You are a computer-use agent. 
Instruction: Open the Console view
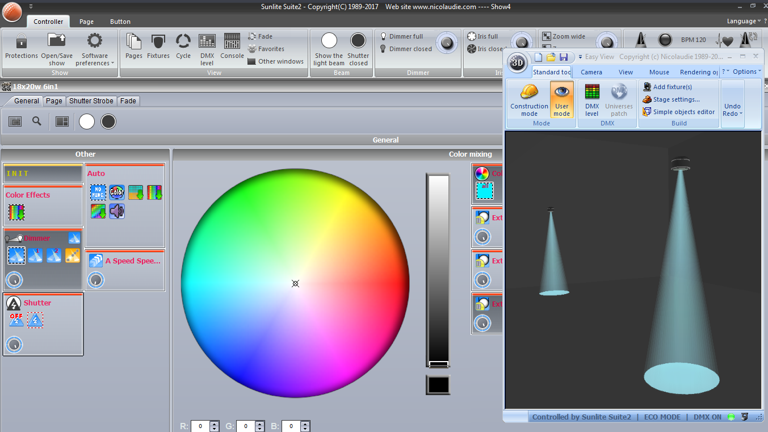[x=232, y=47]
